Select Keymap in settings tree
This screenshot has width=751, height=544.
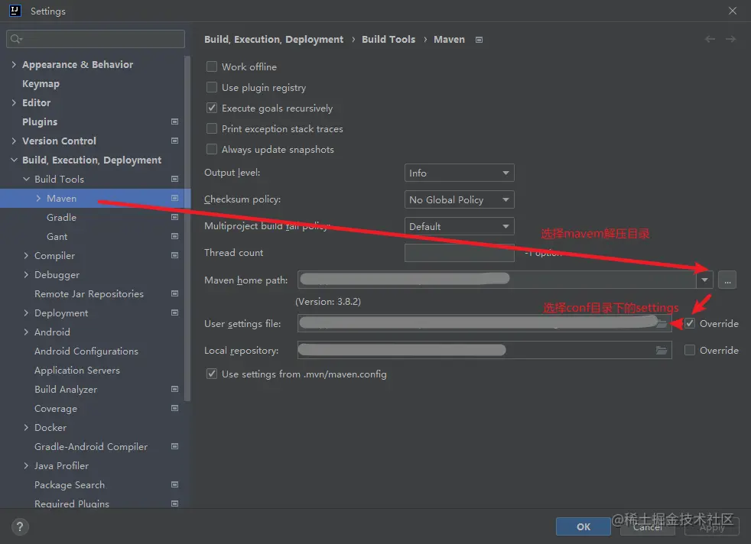pos(41,84)
